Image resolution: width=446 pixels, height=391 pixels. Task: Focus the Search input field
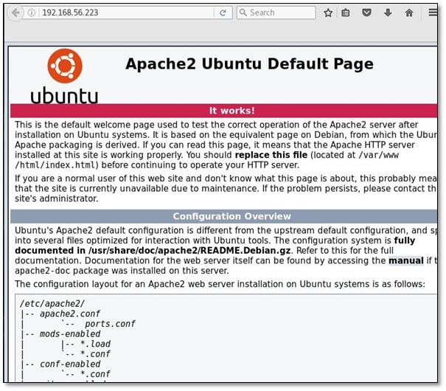pos(280,13)
